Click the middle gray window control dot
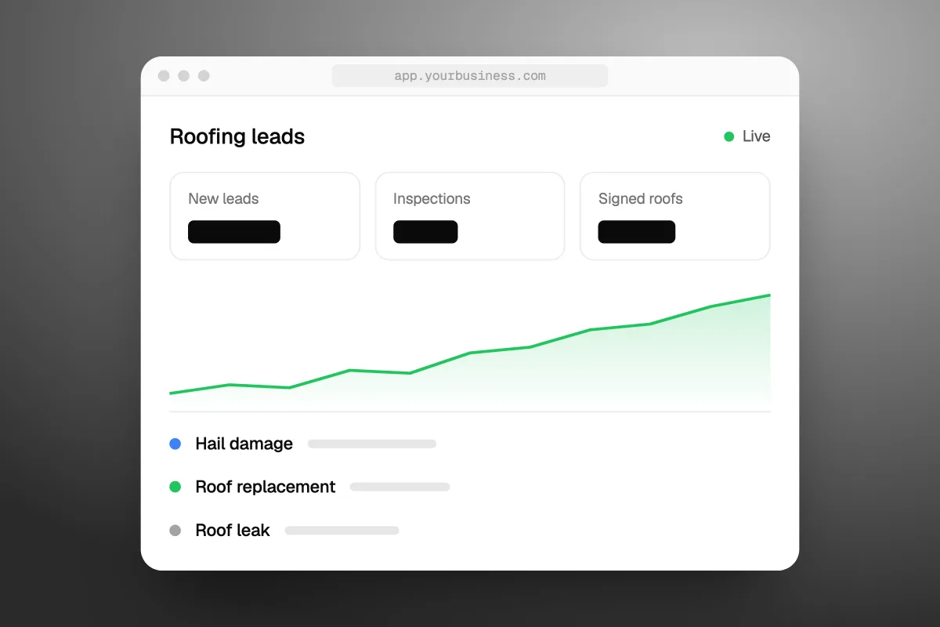This screenshot has height=627, width=940. 183,76
